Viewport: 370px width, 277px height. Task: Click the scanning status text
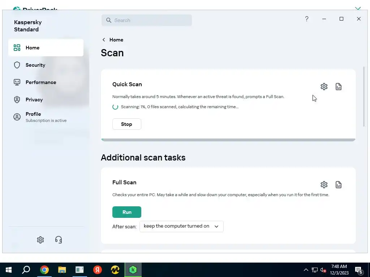(x=180, y=107)
